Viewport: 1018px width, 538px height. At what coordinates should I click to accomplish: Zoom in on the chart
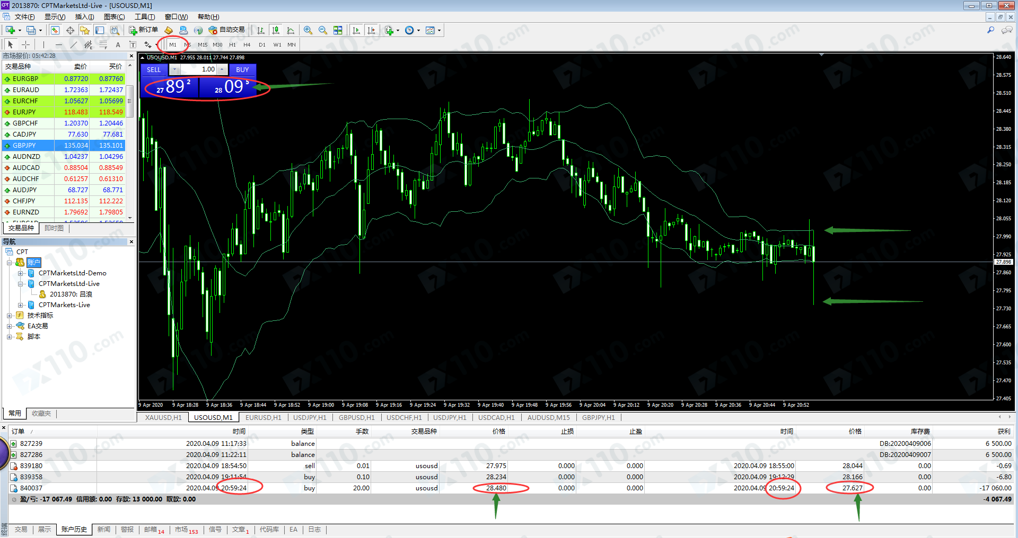308,30
